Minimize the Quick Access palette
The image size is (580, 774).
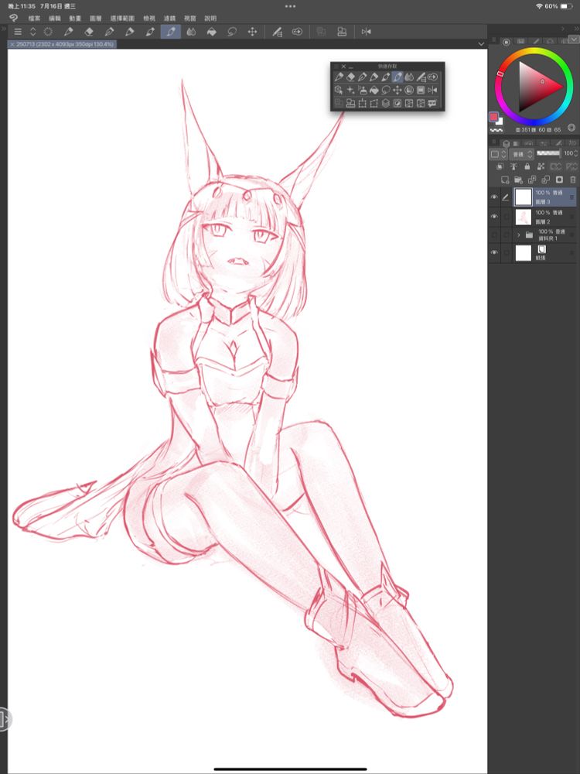point(350,67)
